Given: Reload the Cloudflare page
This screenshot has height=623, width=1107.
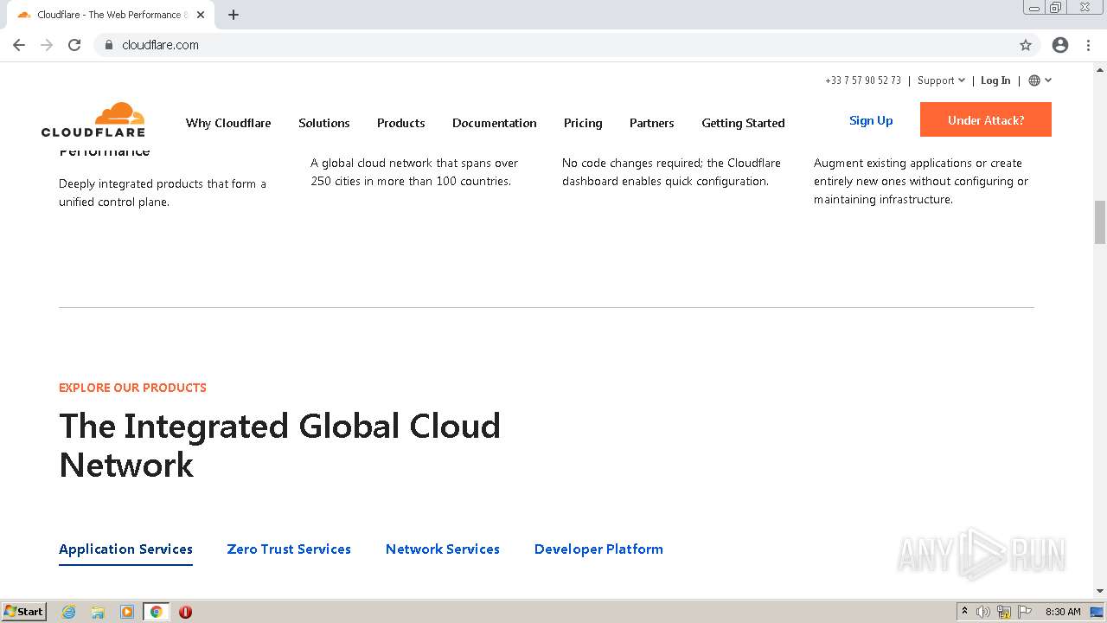Looking at the screenshot, I should click(x=74, y=45).
